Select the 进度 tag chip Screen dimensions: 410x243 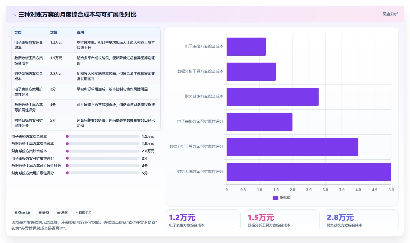point(63,212)
